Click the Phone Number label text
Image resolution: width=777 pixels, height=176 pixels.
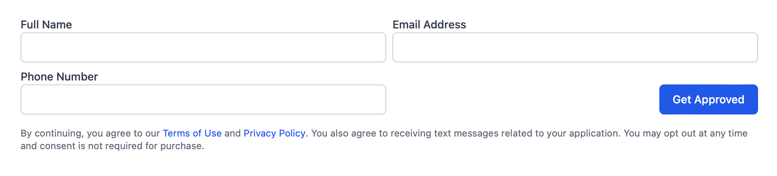[59, 77]
